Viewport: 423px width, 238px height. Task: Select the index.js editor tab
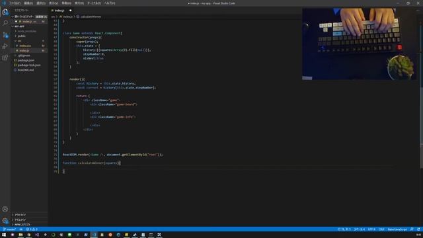click(x=61, y=11)
